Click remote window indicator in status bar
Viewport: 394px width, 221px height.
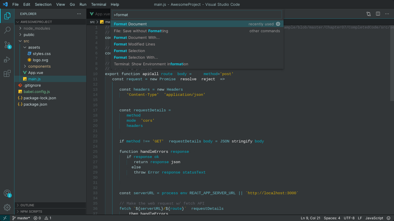pyautogui.click(x=5, y=218)
